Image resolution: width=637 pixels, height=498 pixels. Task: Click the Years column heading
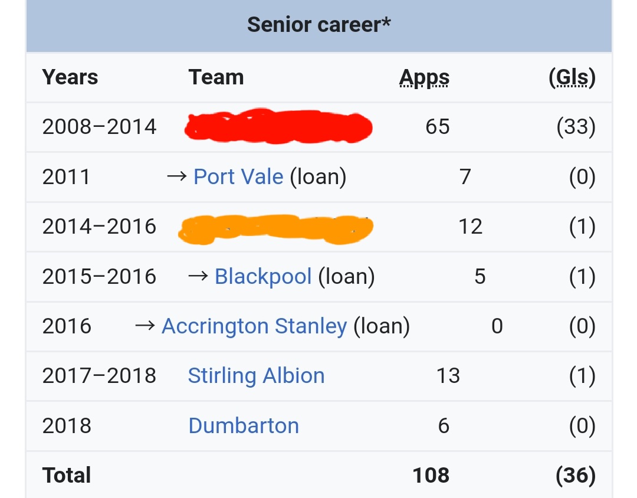pyautogui.click(x=70, y=77)
